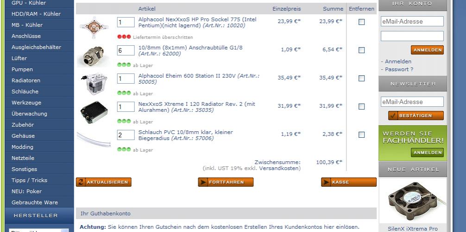Open the GPU - Kühler category
The height and width of the screenshot is (232, 466).
(x=39, y=3)
